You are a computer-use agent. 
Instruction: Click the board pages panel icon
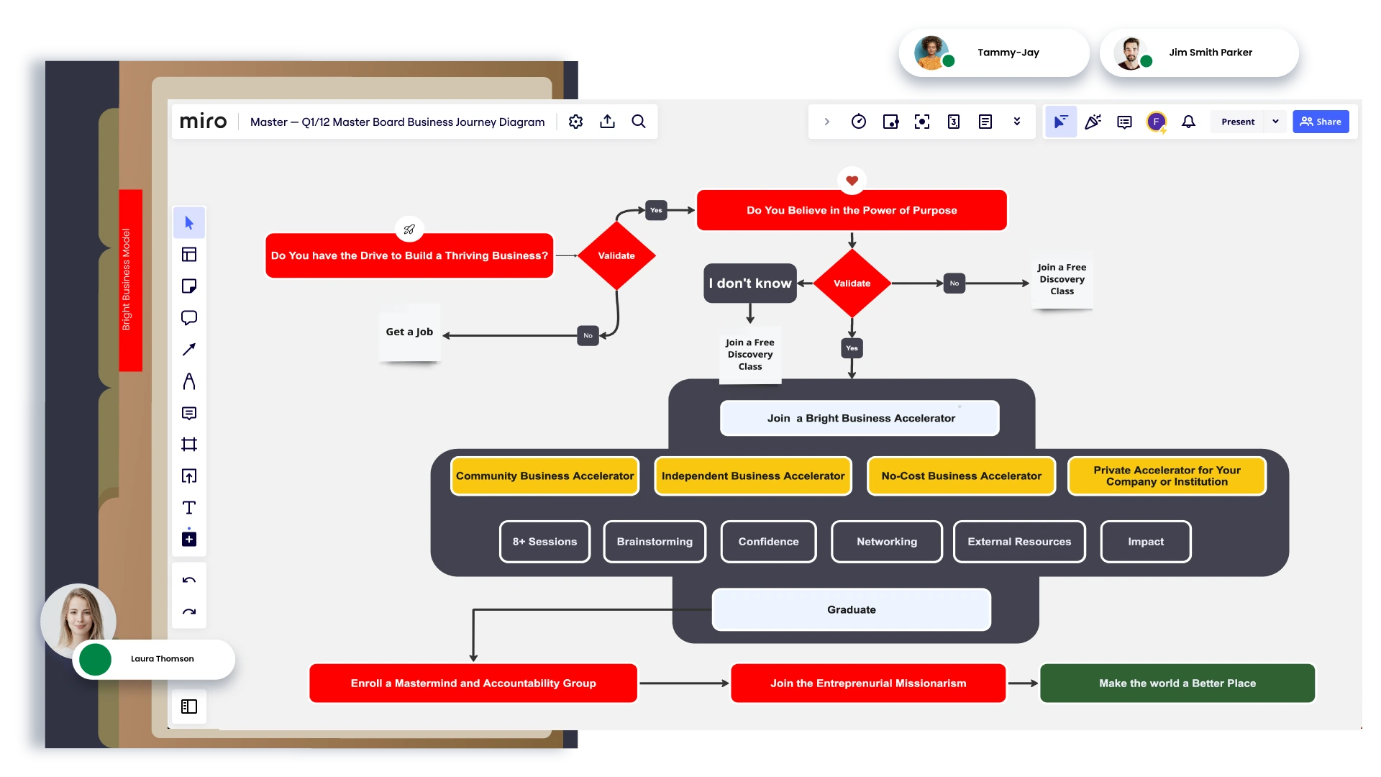188,706
